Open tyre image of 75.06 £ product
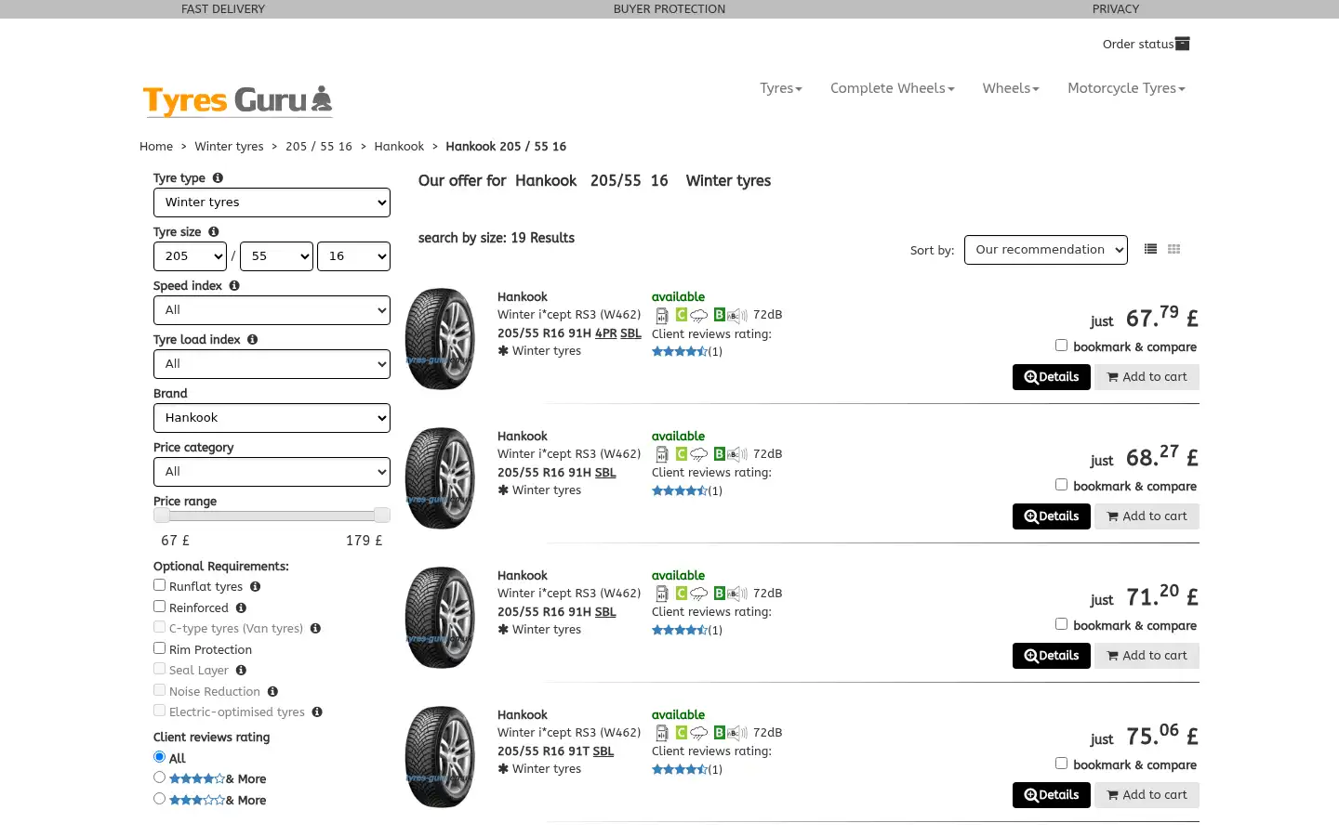Viewport: 1339px width, 836px height. [440, 757]
